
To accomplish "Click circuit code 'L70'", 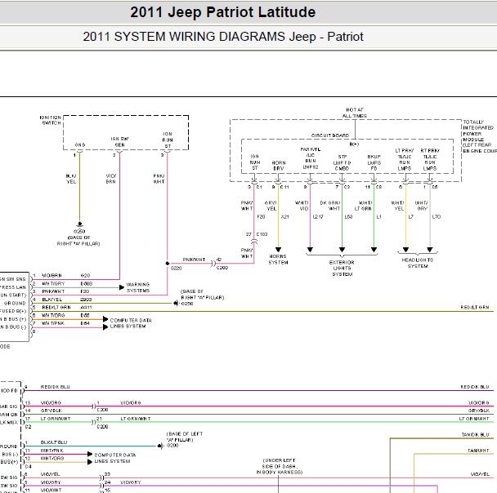I will [437, 217].
